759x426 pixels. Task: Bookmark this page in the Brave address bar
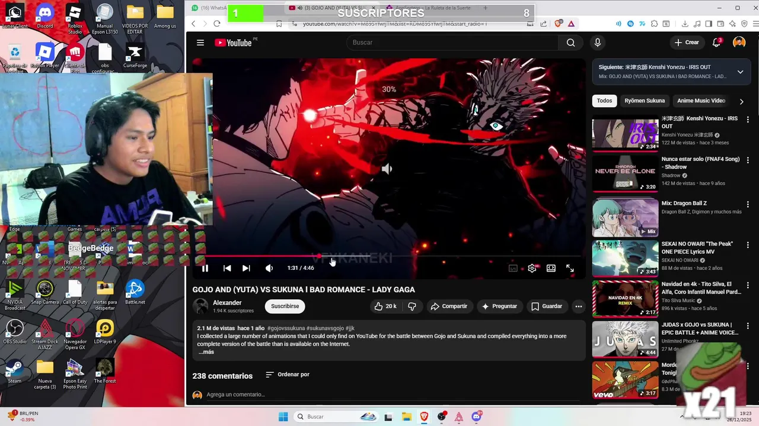(x=279, y=24)
